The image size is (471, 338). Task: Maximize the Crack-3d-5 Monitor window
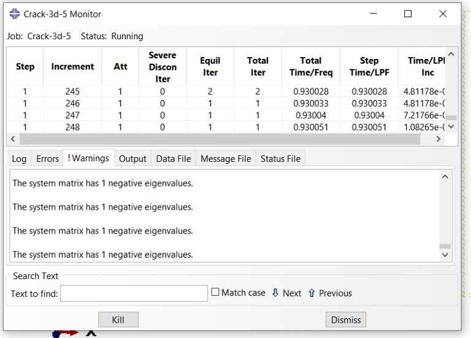pyautogui.click(x=408, y=14)
